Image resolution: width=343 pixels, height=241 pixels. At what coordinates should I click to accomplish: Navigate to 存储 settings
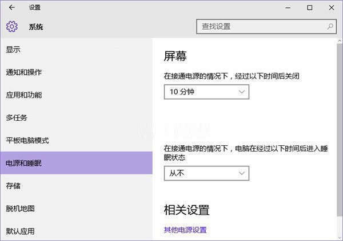(x=13, y=186)
